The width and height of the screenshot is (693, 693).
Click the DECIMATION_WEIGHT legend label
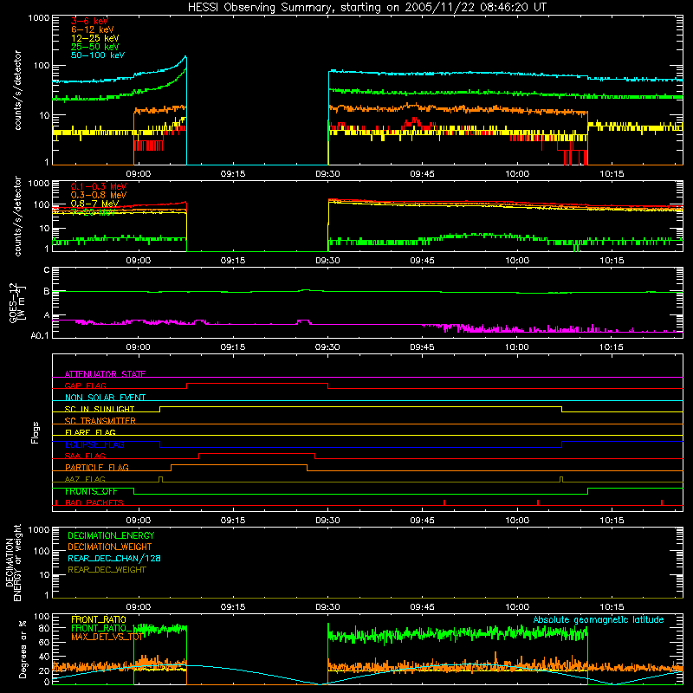coord(110,547)
